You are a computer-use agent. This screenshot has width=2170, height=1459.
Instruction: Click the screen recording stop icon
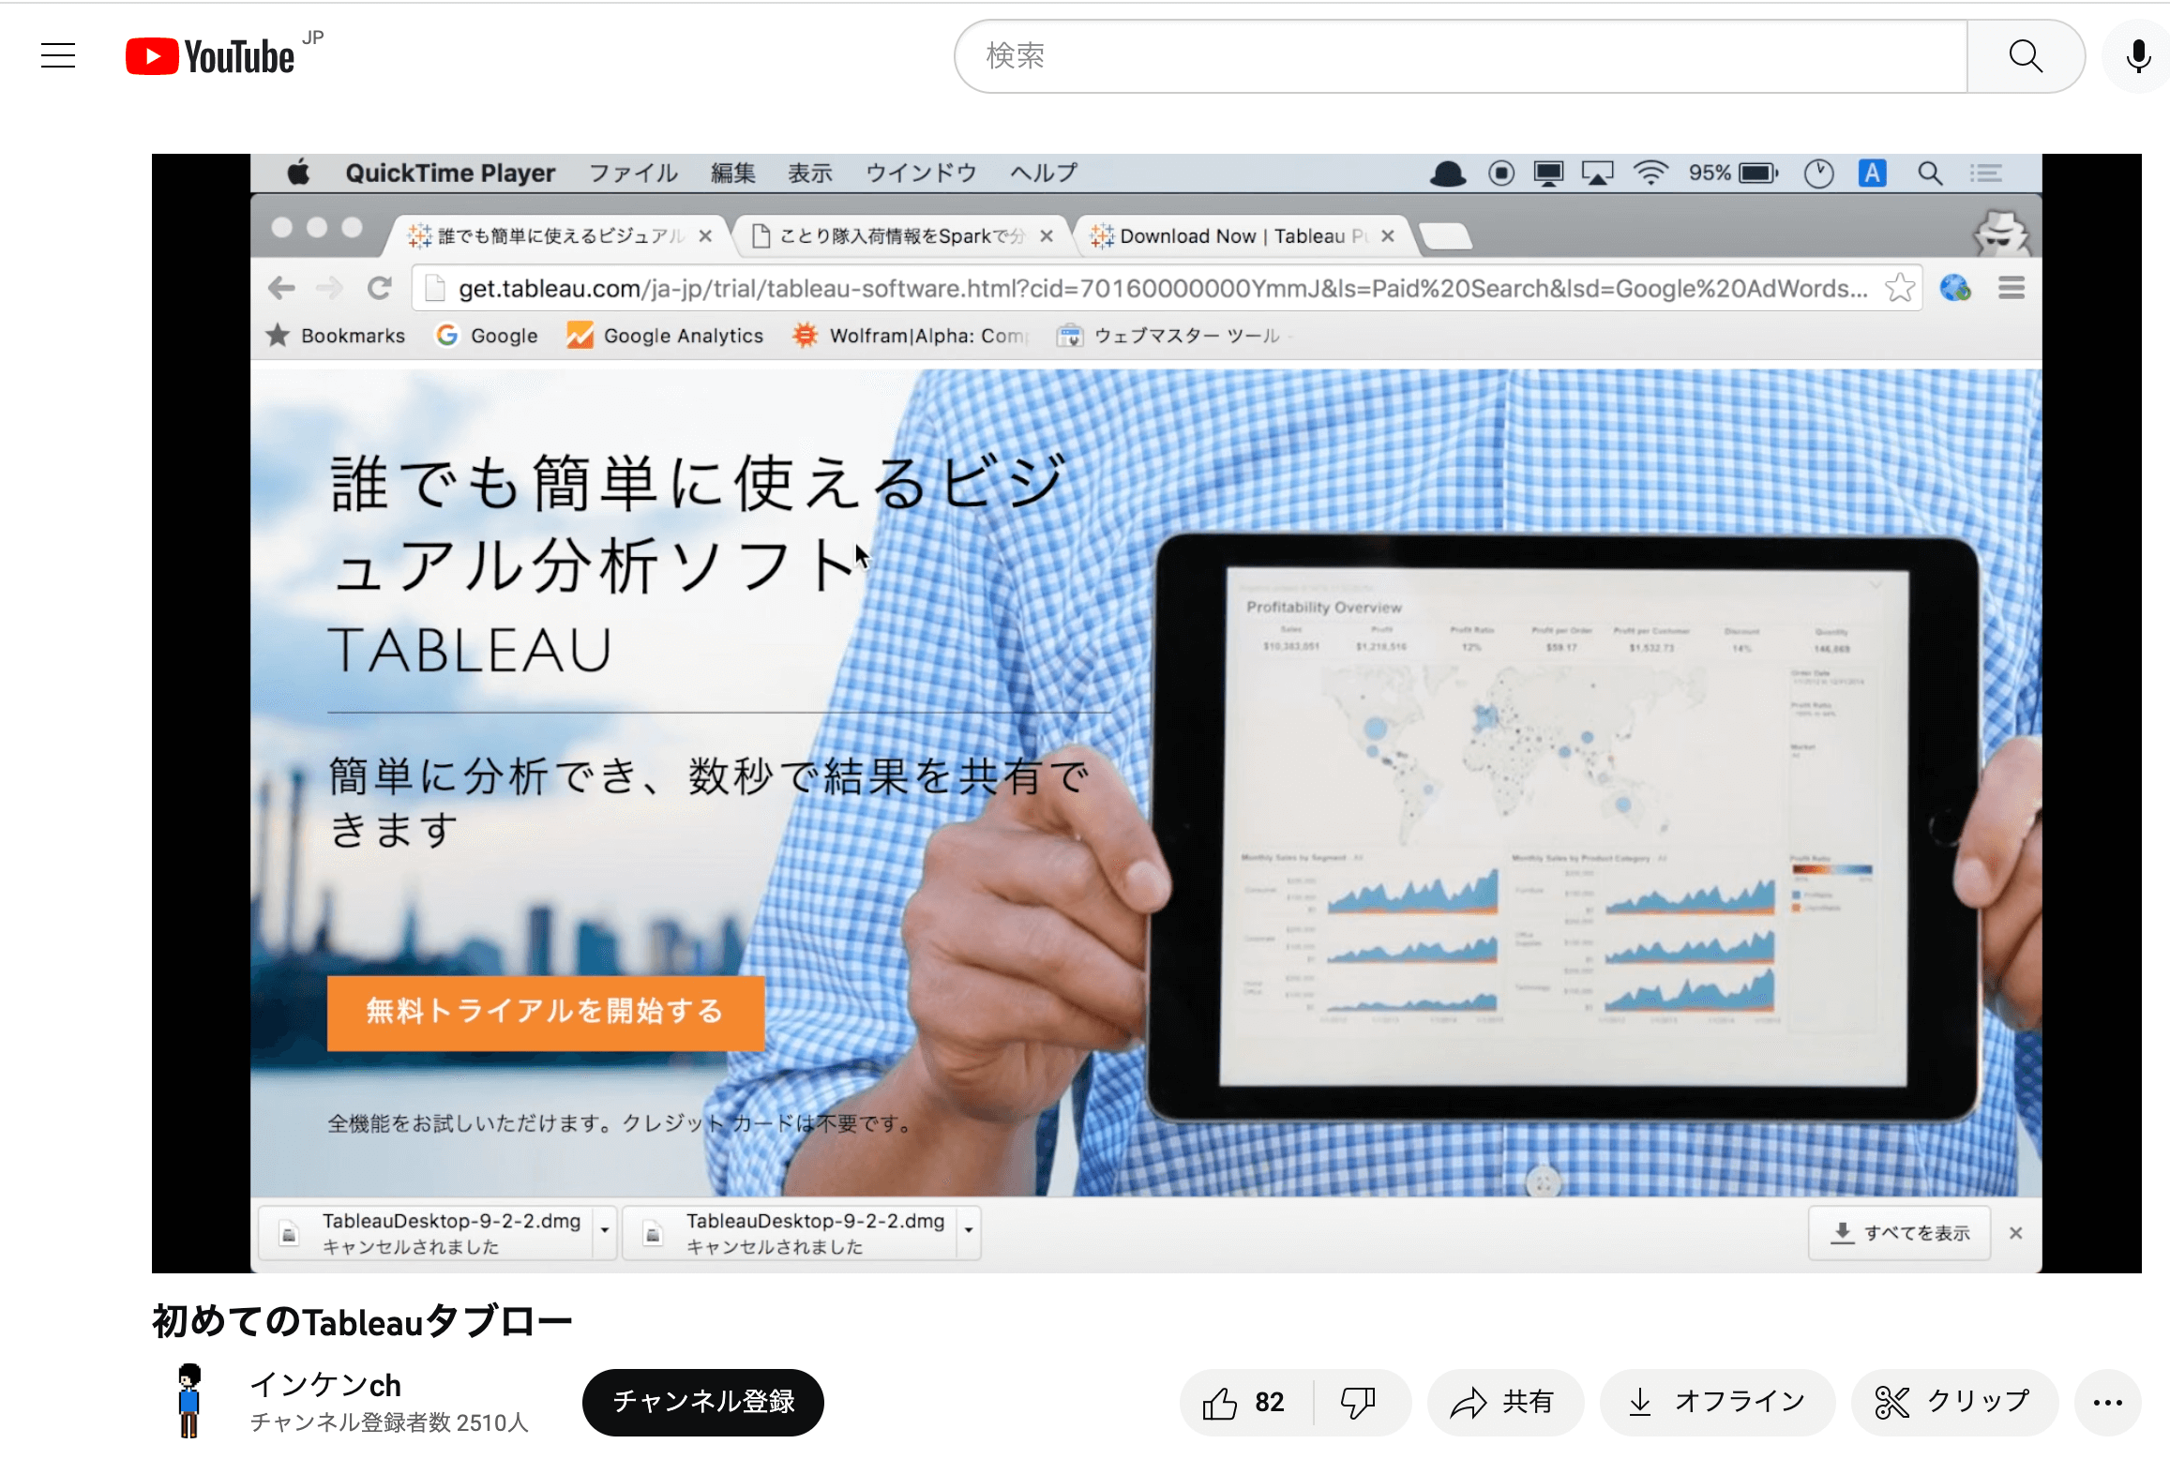coord(1500,173)
